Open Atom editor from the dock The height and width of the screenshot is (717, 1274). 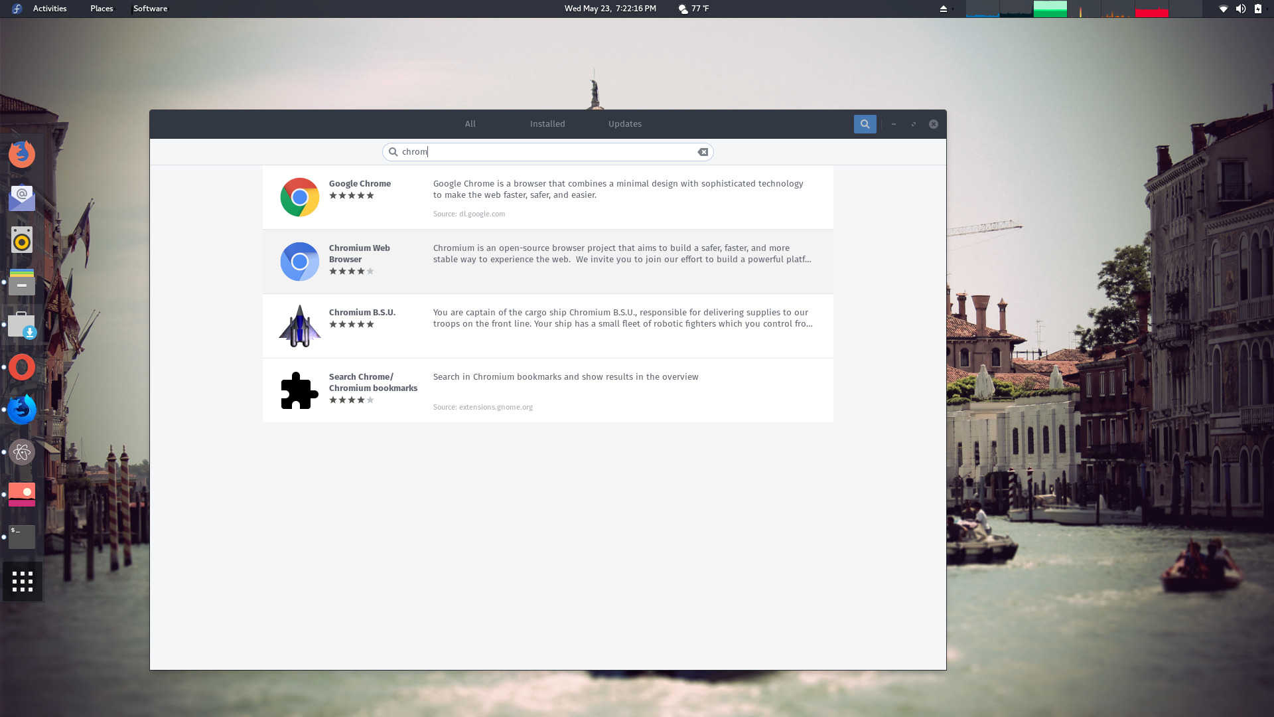click(22, 452)
